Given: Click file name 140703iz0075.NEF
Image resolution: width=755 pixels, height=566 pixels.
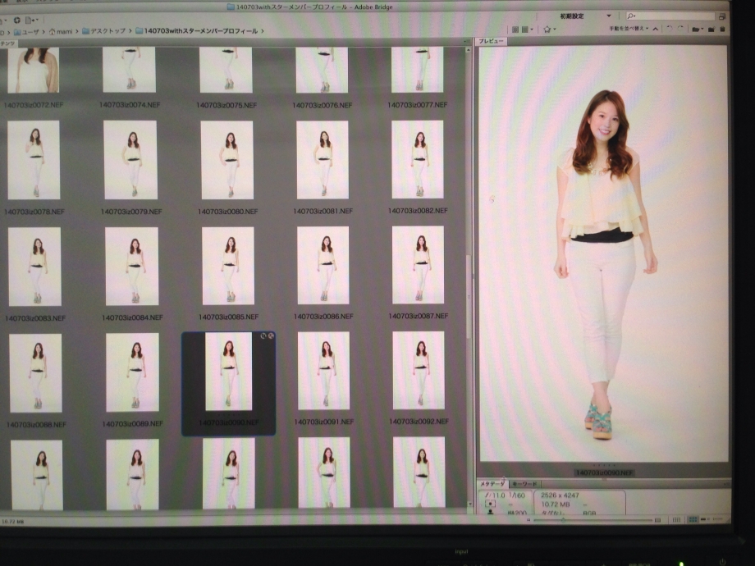Looking at the screenshot, I should 226,105.
